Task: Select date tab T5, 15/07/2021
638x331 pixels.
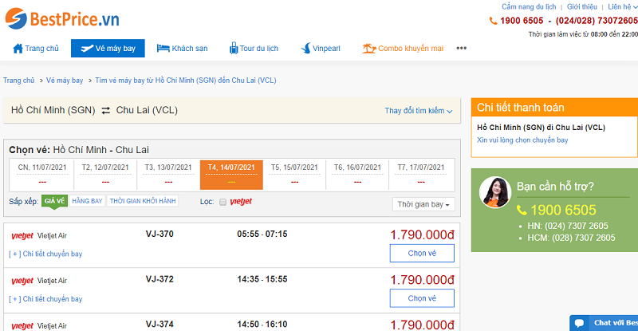Action: [294, 175]
